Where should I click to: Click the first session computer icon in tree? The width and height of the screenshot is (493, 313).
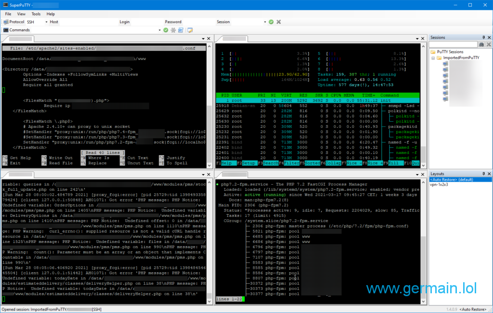coord(445,64)
